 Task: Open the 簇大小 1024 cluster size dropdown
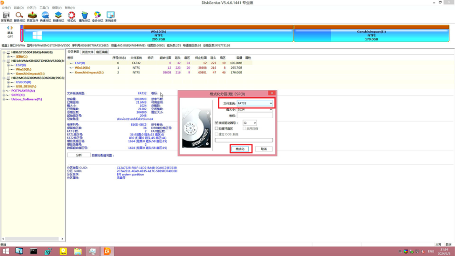pos(255,109)
